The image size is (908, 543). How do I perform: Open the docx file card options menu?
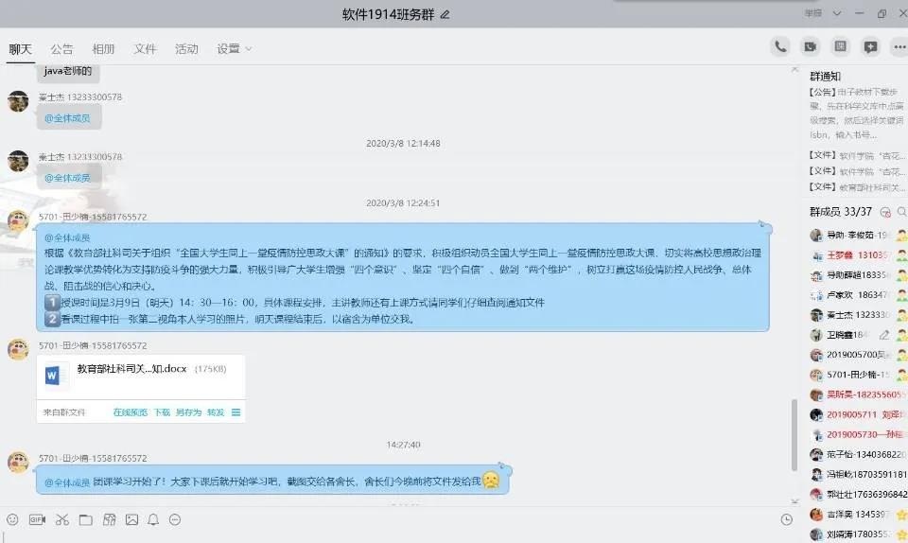click(x=236, y=412)
